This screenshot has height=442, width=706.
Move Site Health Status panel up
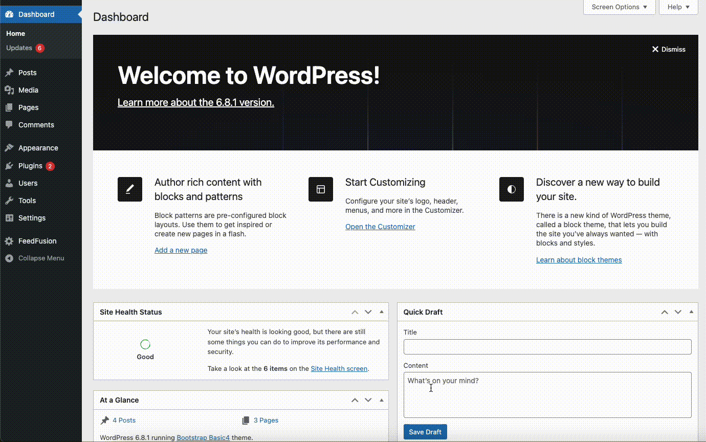pyautogui.click(x=355, y=312)
